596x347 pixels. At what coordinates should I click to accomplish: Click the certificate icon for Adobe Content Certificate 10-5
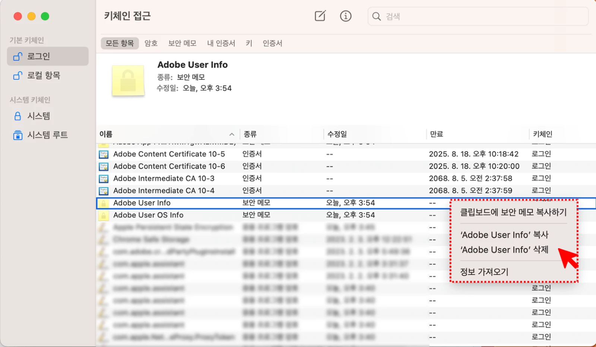coord(104,154)
